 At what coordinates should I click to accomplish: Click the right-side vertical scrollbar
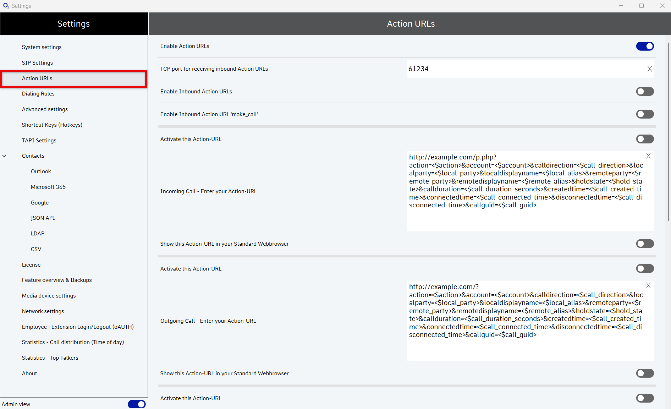coord(669,131)
